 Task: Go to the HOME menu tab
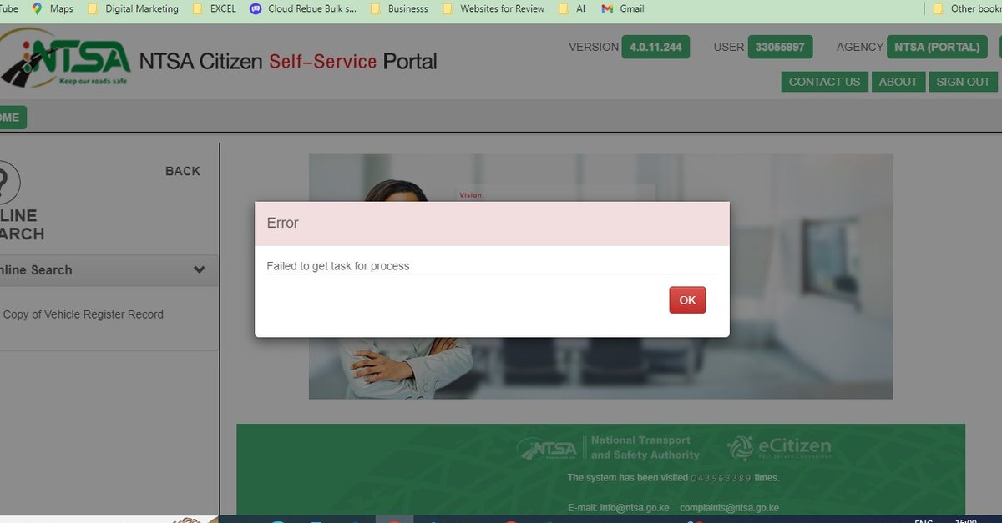click(12, 118)
